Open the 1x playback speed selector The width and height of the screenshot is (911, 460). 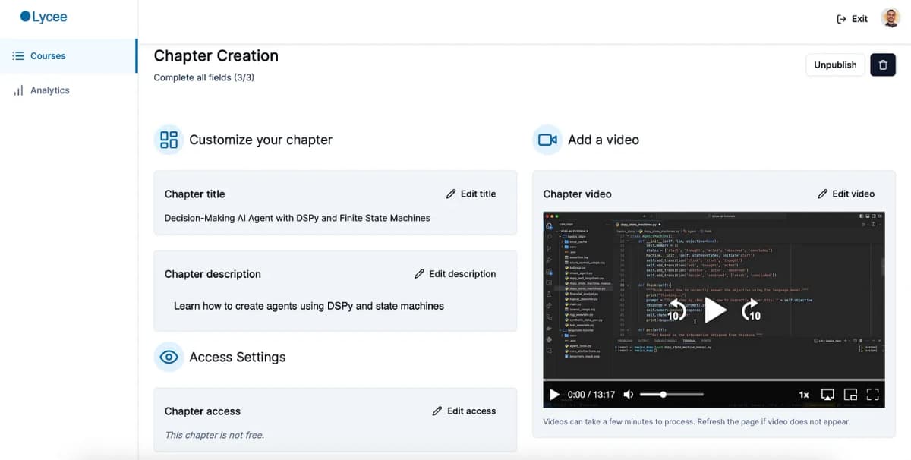point(804,395)
